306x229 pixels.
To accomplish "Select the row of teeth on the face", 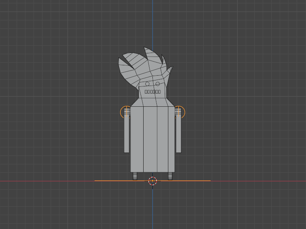I will pos(152,92).
